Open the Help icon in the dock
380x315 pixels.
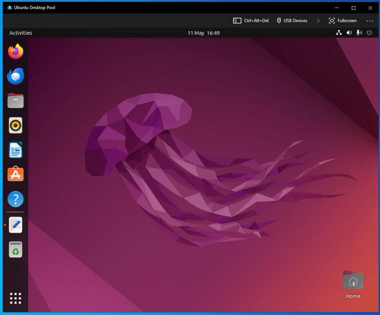pos(16,199)
